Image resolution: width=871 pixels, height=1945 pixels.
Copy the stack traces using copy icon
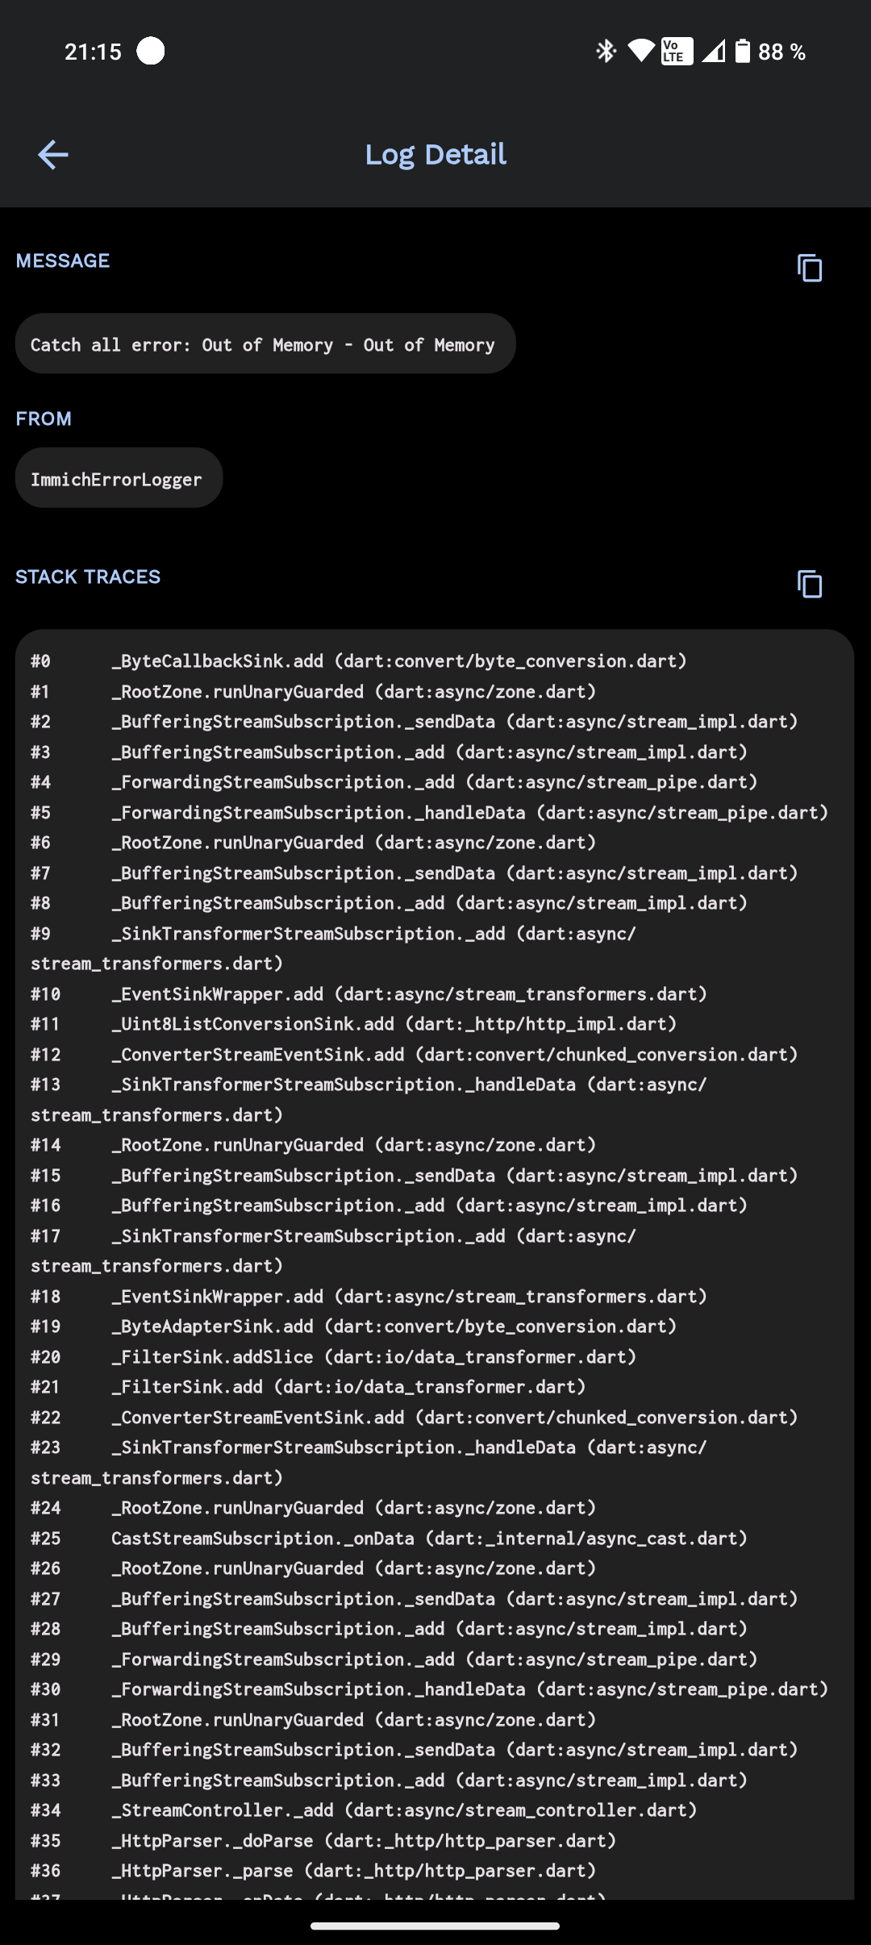[x=809, y=584]
